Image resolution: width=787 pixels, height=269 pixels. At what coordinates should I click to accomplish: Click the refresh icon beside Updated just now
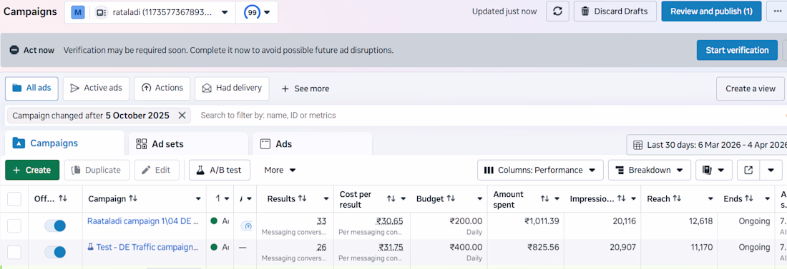point(557,11)
